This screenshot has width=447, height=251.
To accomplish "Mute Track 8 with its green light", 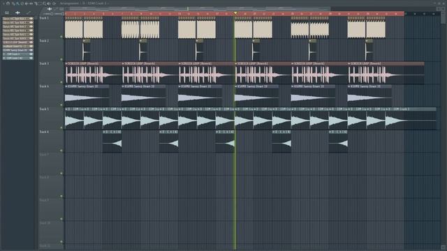I will click(61, 196).
